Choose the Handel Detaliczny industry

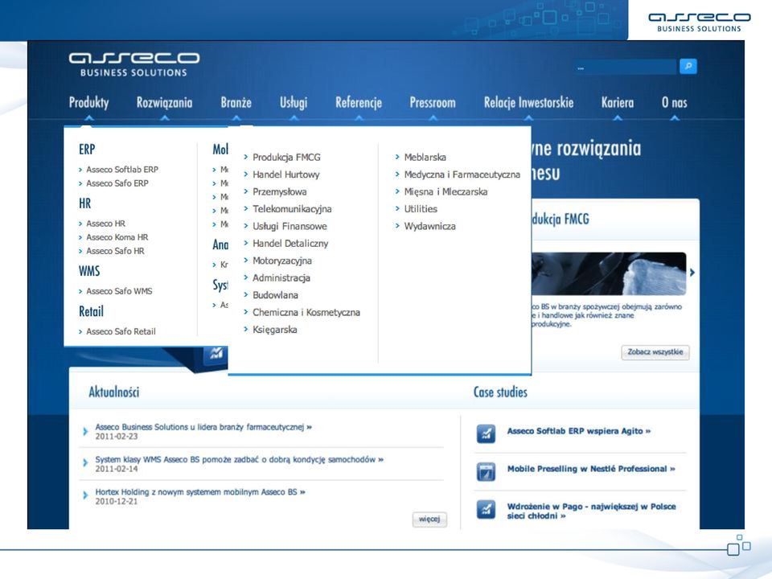[x=290, y=243]
